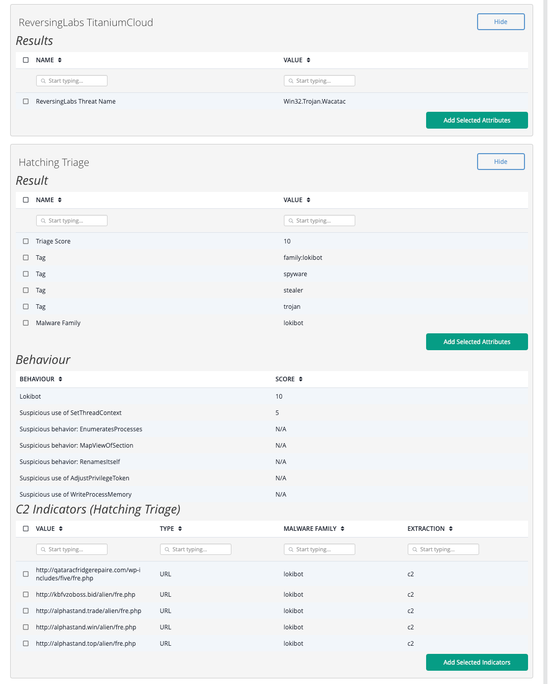Tick the alphastand.win indicator checkbox
The height and width of the screenshot is (684, 552).
pos(26,627)
